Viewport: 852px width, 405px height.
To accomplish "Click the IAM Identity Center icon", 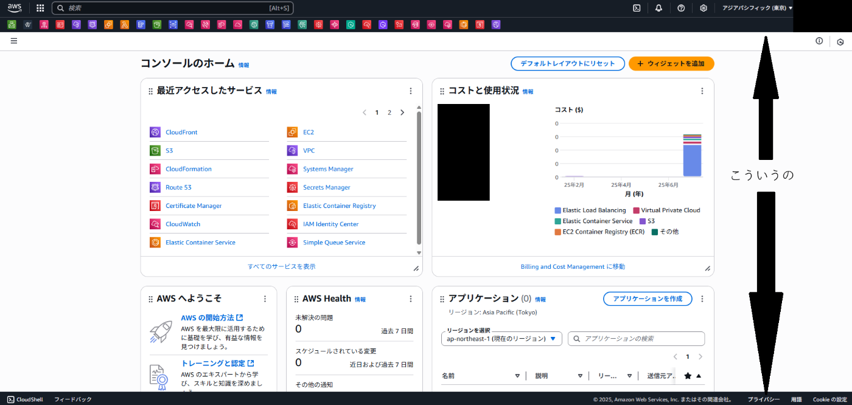I will [x=293, y=224].
